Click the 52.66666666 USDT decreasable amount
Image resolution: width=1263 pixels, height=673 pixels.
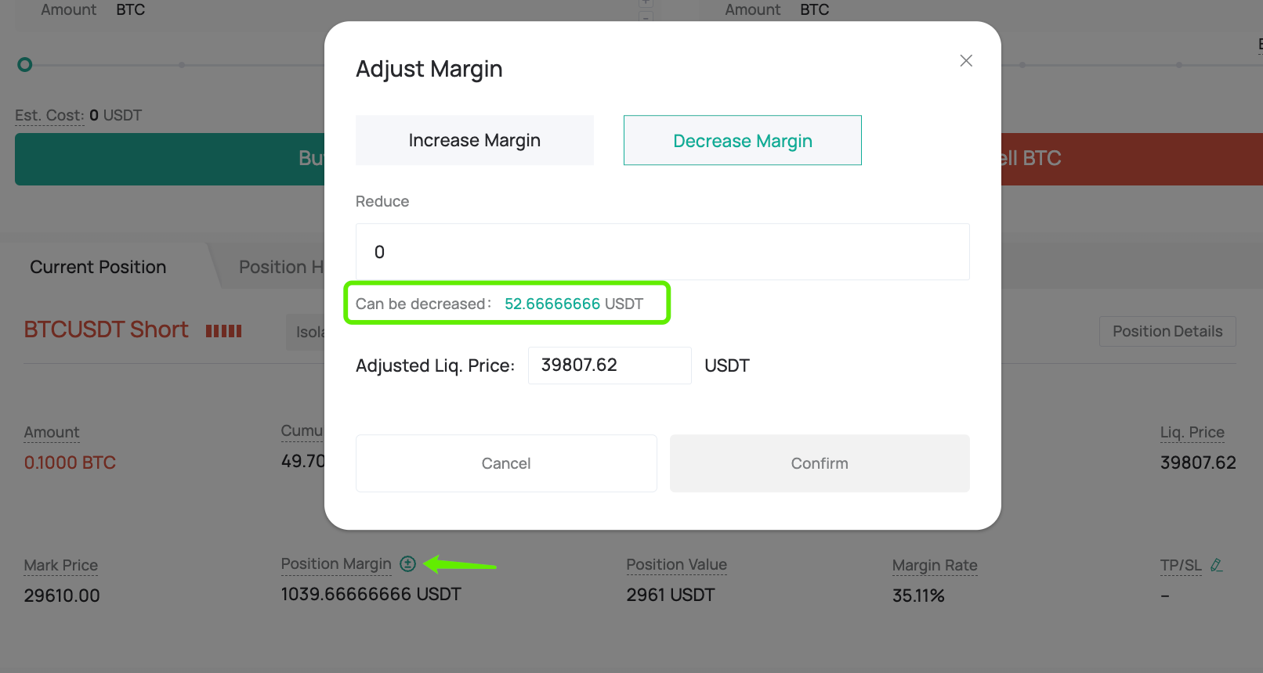574,304
